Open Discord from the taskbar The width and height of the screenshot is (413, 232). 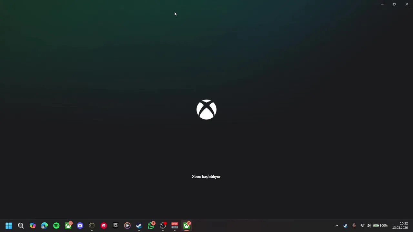80,226
